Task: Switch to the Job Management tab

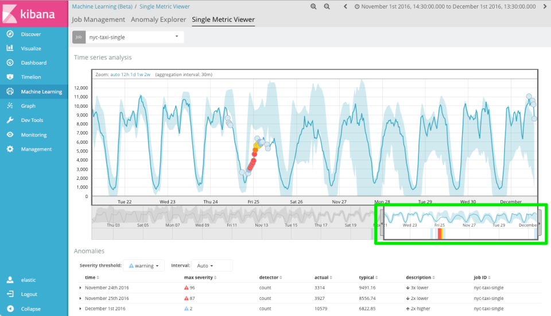Action: tap(98, 19)
